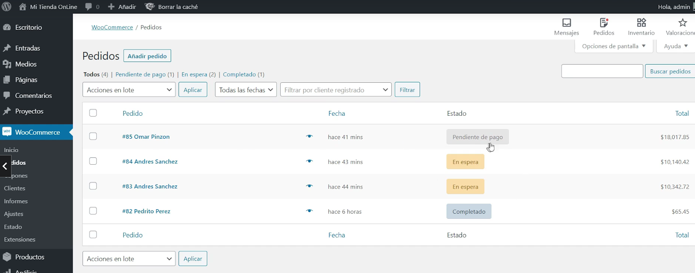Preview order #83 with eye icon
The image size is (695, 273).
309,186
